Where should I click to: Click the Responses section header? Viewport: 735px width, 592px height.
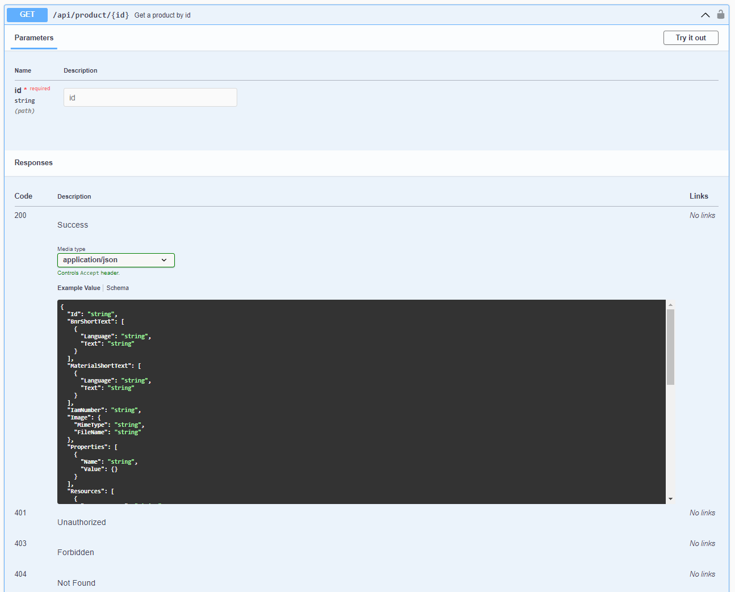[33, 163]
